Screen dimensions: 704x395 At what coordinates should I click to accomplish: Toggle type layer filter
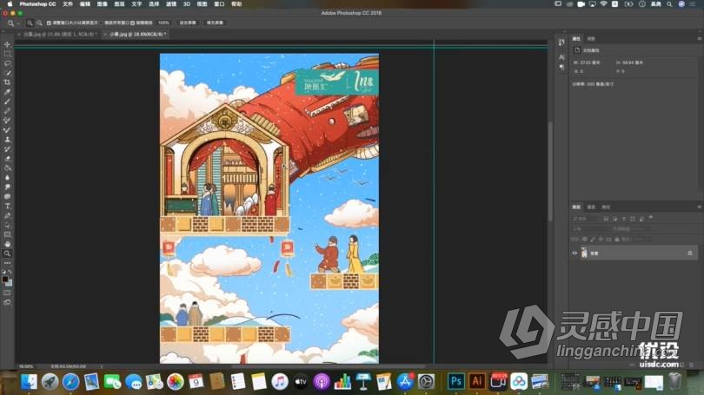click(x=624, y=219)
